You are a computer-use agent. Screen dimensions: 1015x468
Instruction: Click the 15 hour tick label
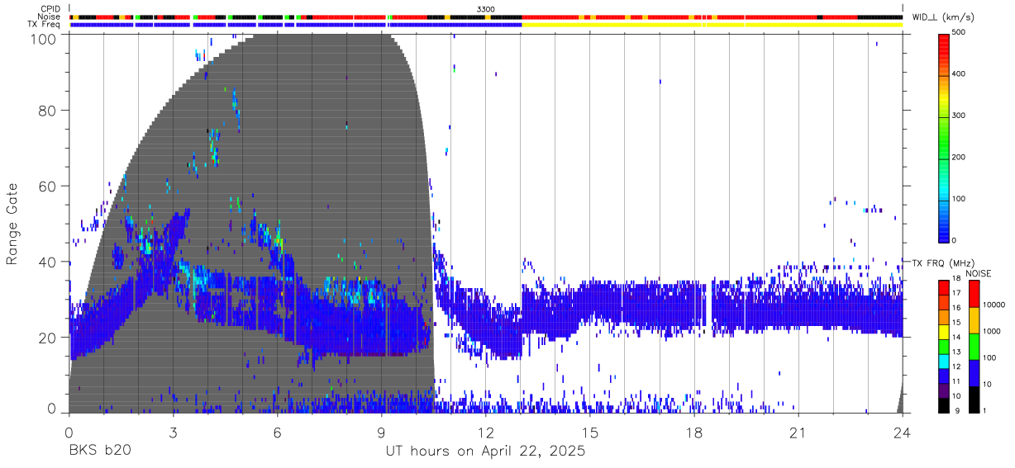(x=589, y=433)
